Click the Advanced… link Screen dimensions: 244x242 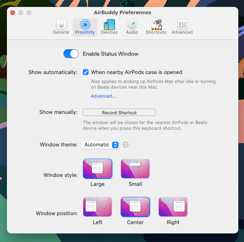tap(103, 96)
